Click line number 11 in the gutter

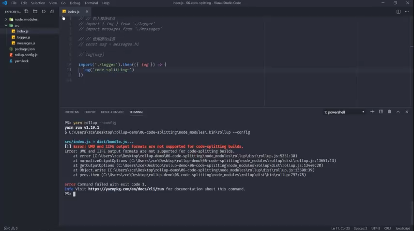69,70
